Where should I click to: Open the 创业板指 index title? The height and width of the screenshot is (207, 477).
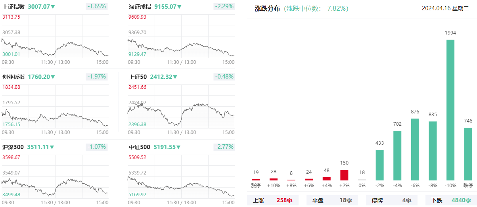(13, 77)
